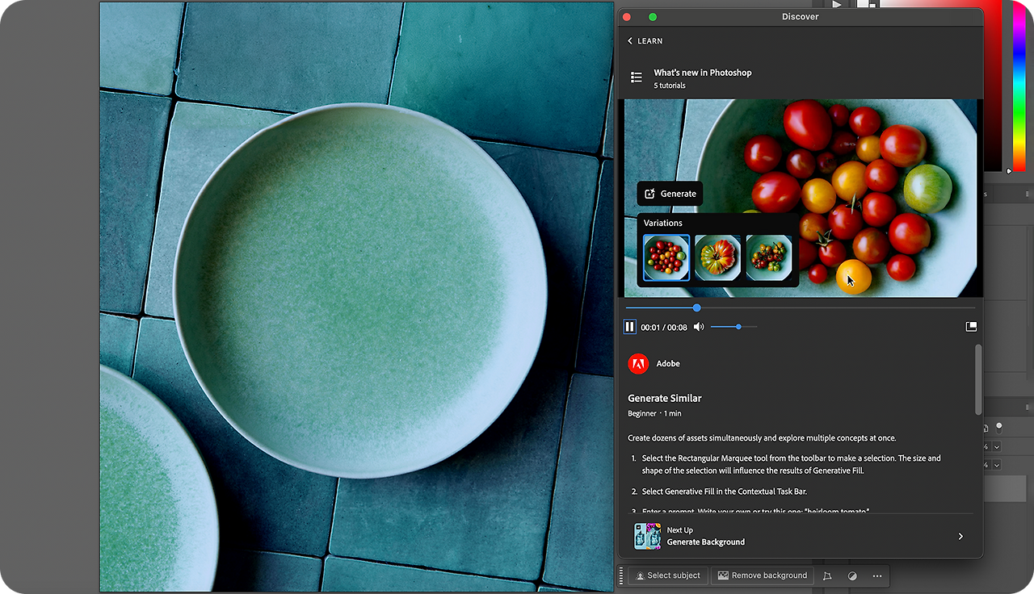Open more options ellipsis in task bar
The width and height of the screenshot is (1034, 594).
click(877, 576)
